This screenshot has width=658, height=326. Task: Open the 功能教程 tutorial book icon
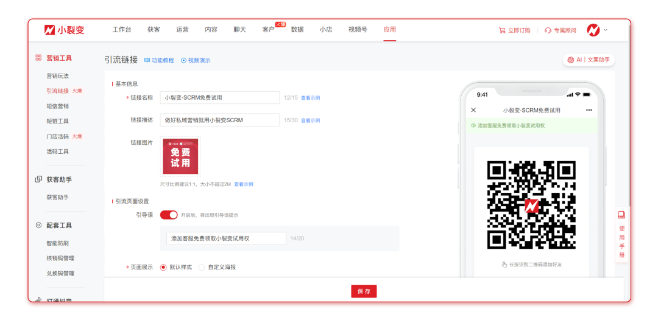click(x=147, y=60)
